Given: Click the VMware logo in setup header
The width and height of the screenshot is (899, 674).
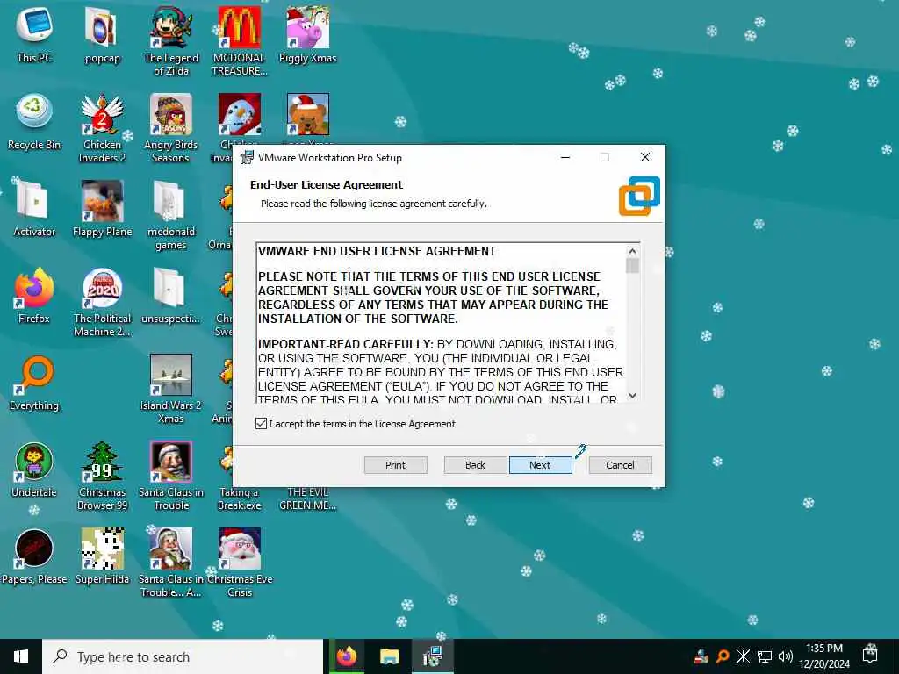Looking at the screenshot, I should pyautogui.click(x=639, y=196).
